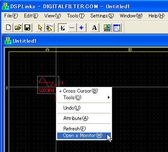Screen dimensions: 168x152
Task: Select Refresh(F) in the context menu
Action: tap(84, 129)
